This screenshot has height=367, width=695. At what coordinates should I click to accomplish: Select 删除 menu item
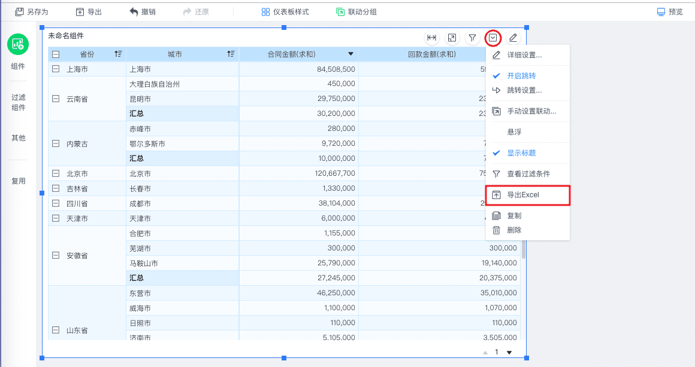[527, 230]
